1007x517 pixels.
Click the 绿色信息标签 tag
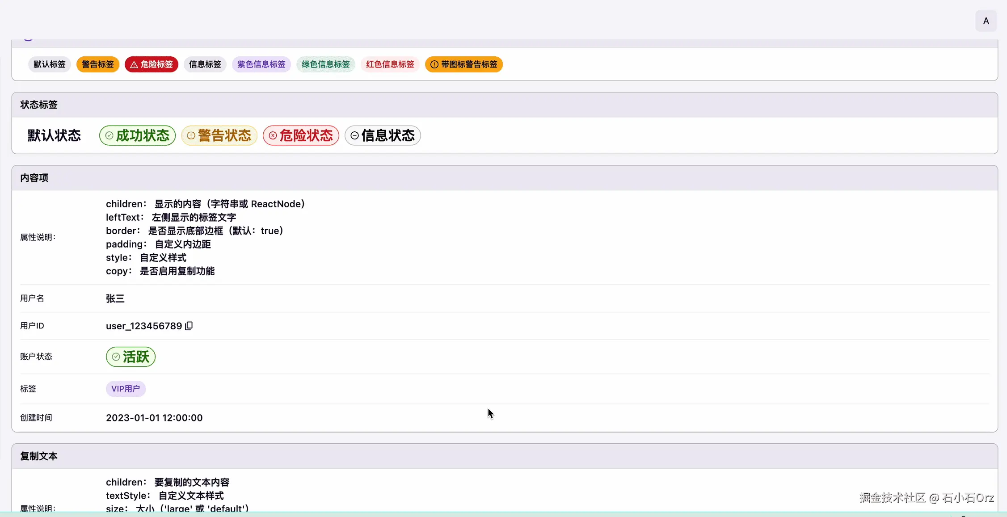tap(325, 64)
